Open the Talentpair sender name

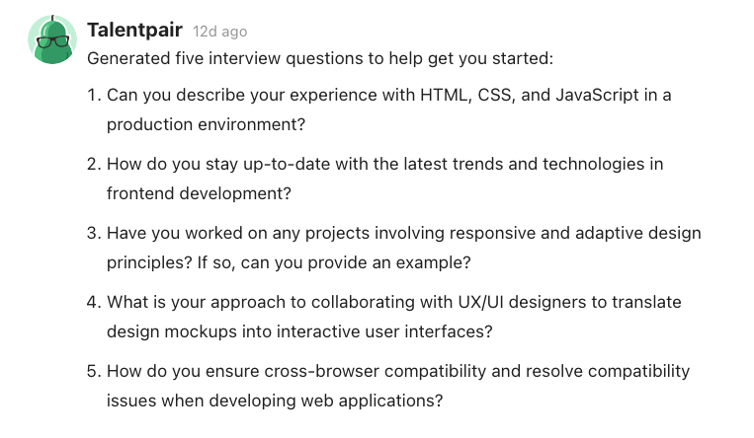134,32
